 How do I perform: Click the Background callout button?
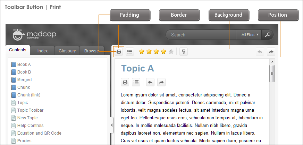[x=229, y=15]
